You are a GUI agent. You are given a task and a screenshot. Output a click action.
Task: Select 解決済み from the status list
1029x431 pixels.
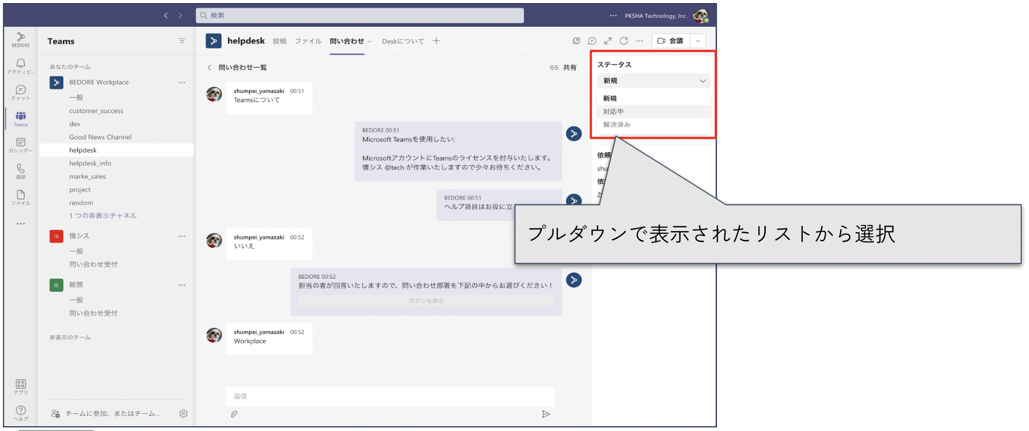[653, 125]
